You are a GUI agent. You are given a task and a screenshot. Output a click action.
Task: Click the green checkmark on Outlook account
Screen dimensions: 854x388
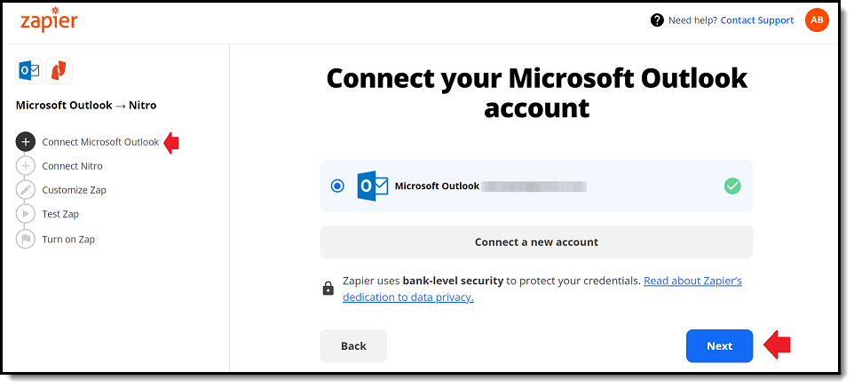pyautogui.click(x=732, y=186)
